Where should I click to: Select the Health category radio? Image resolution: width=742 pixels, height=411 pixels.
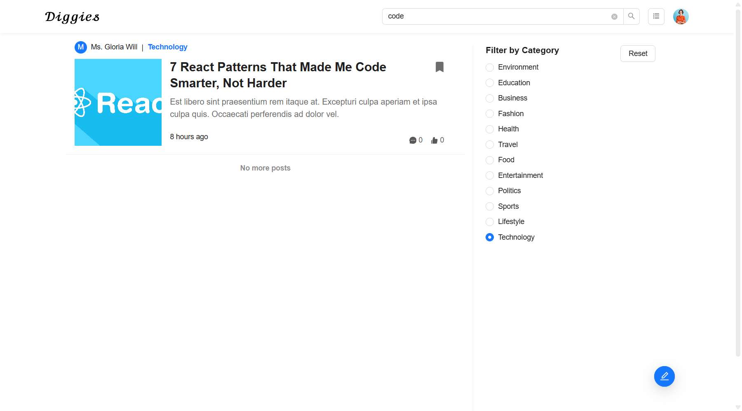pyautogui.click(x=490, y=129)
